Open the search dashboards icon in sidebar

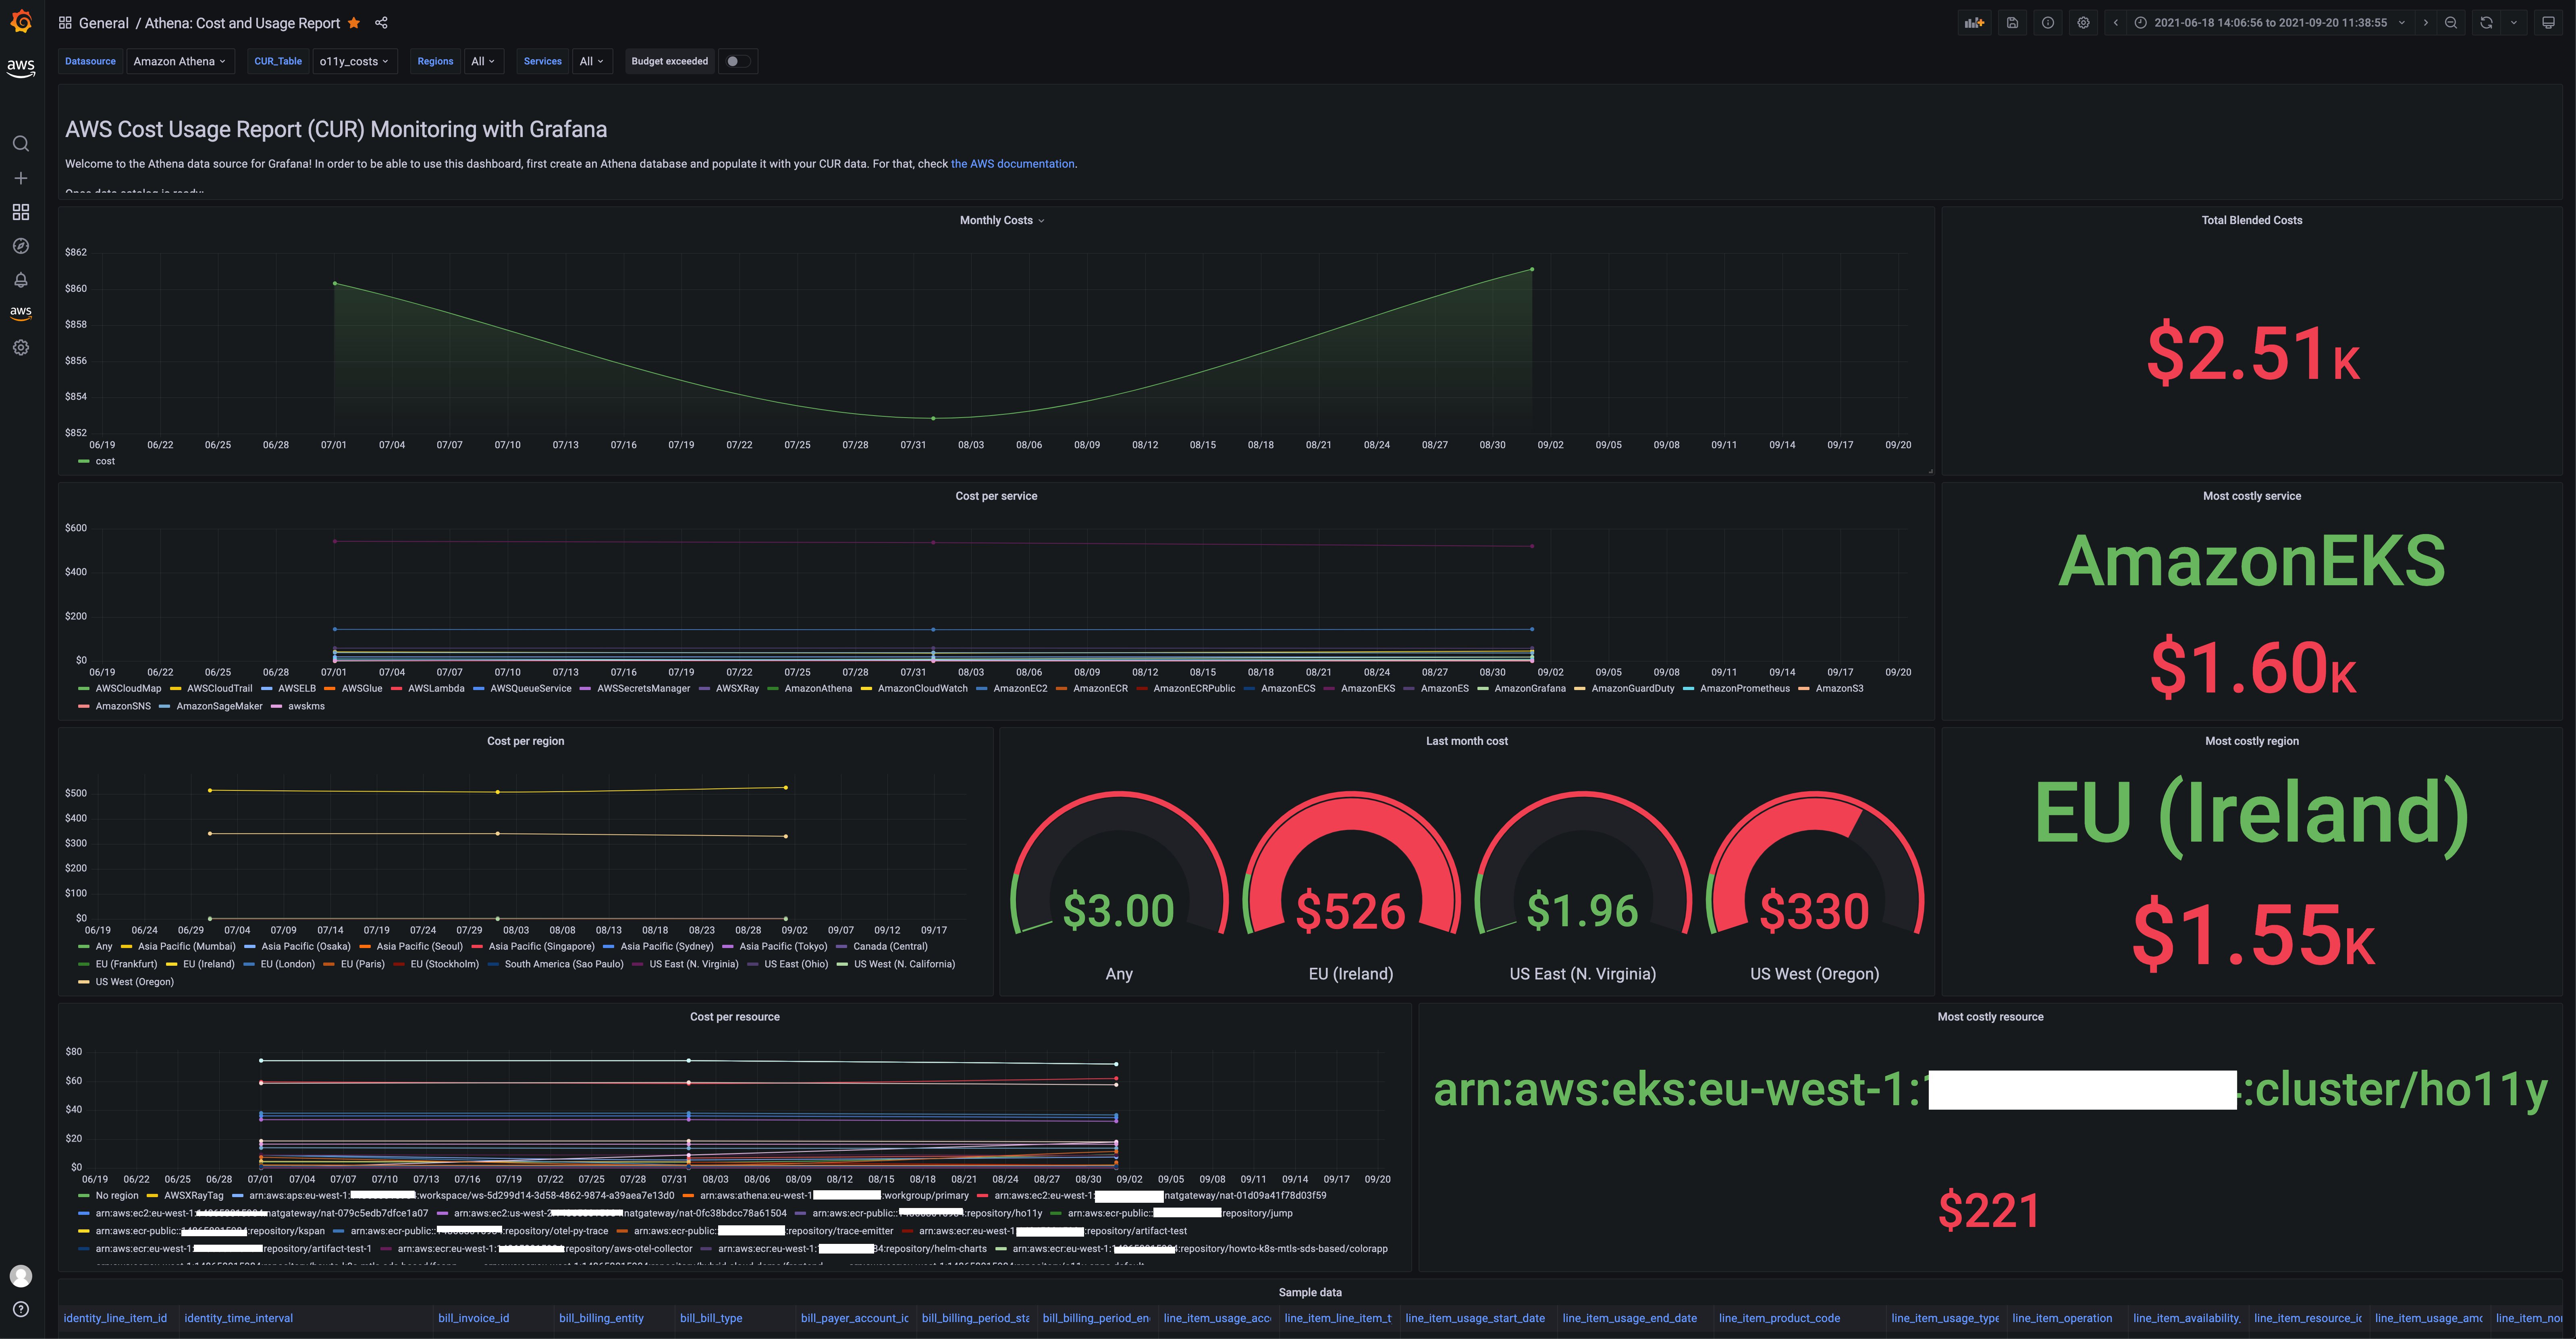(21, 144)
